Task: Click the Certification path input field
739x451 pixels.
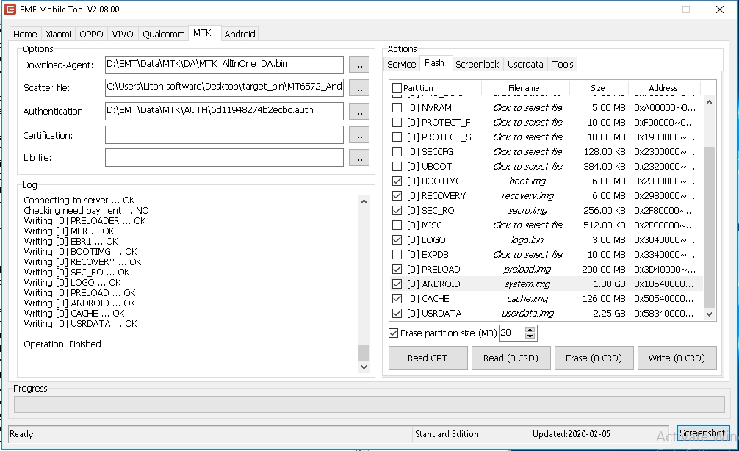Action: [224, 135]
